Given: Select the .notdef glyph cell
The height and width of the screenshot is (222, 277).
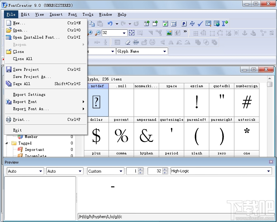Looking at the screenshot, I should [96, 100].
